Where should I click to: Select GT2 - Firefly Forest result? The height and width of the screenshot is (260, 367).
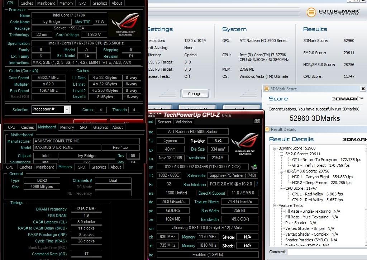321,165
